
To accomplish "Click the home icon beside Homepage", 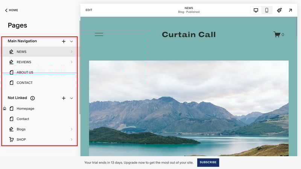I will [x=5, y=109].
